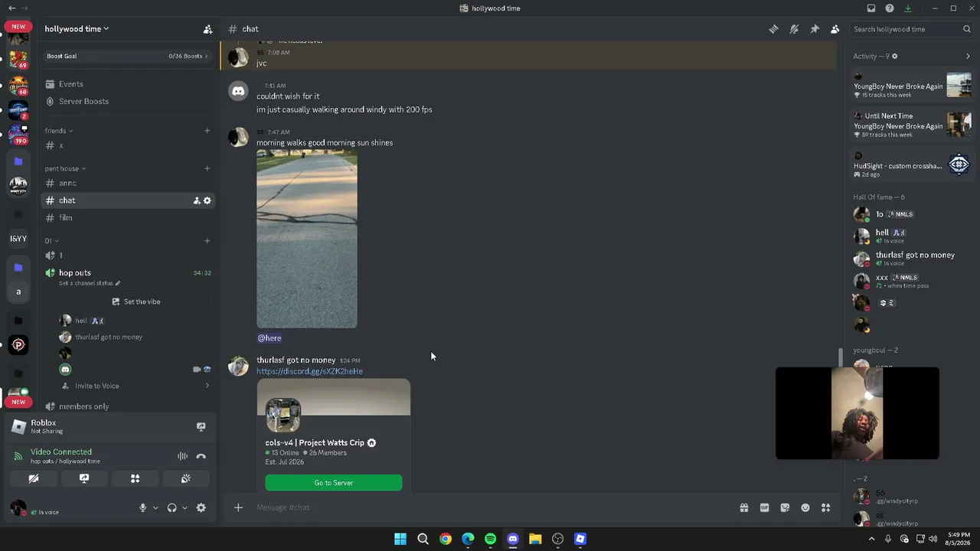The height and width of the screenshot is (551, 980).
Task: Search hollywood time field
Action: click(x=911, y=29)
